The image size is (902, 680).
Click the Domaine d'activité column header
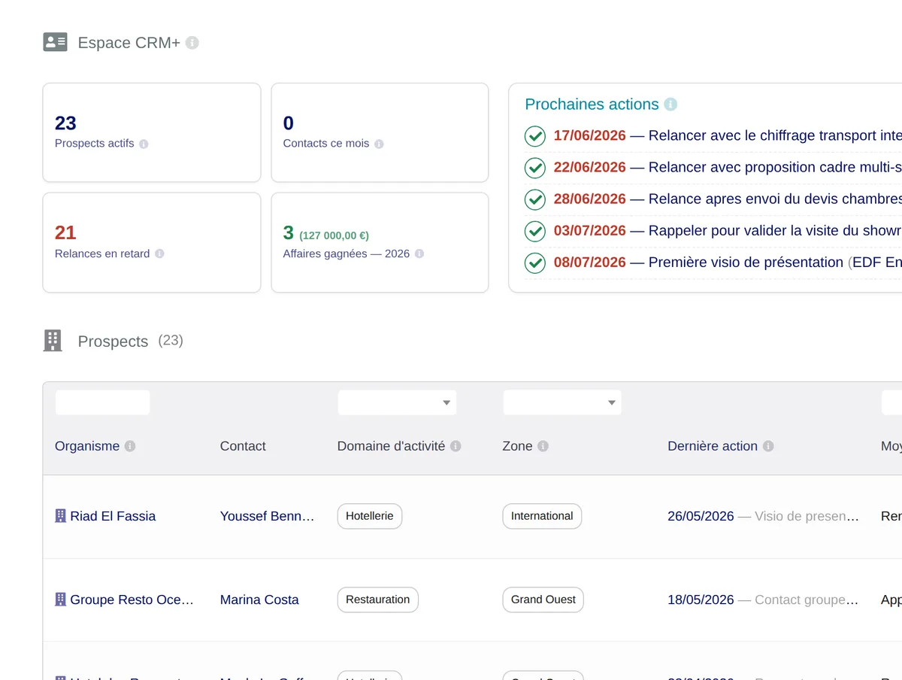[391, 446]
